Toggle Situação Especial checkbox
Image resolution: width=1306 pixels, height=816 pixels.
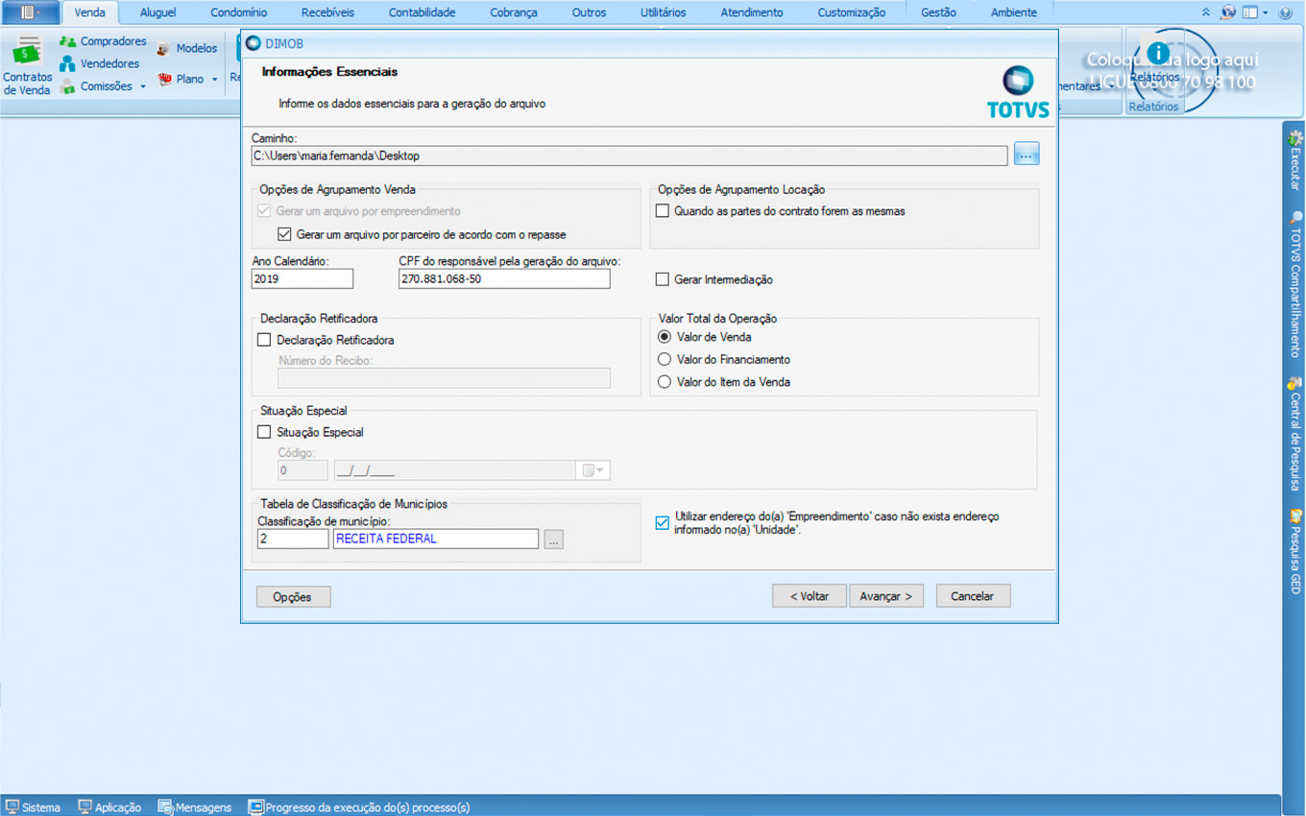[264, 432]
